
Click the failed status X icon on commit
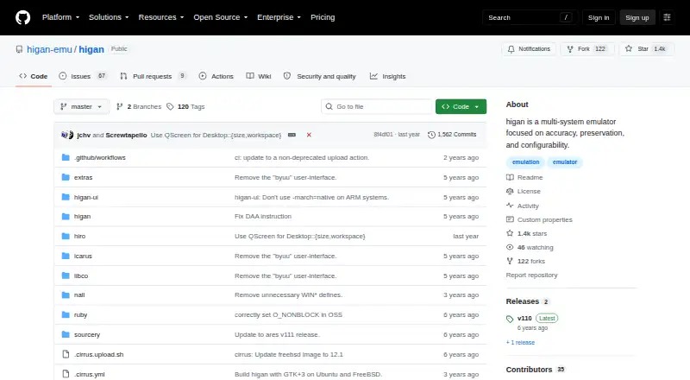point(309,135)
